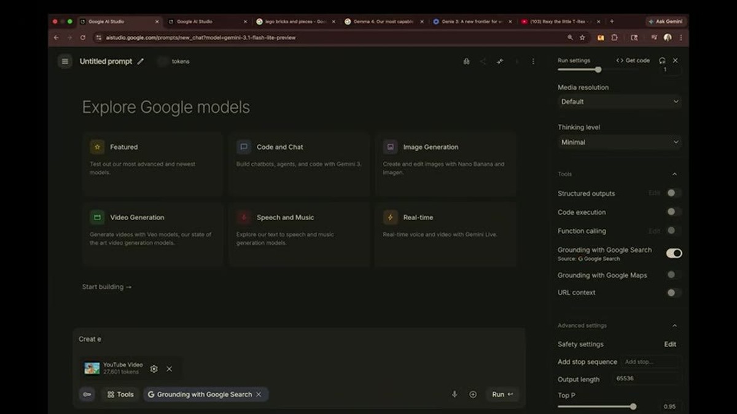Open Get code link

633,60
